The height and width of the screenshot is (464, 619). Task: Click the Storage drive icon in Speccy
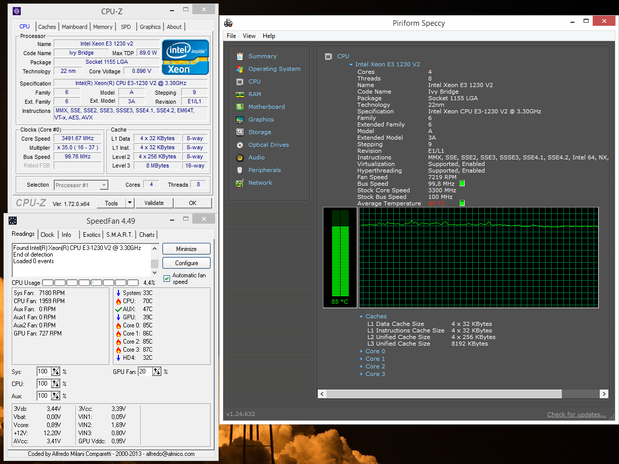(x=240, y=132)
